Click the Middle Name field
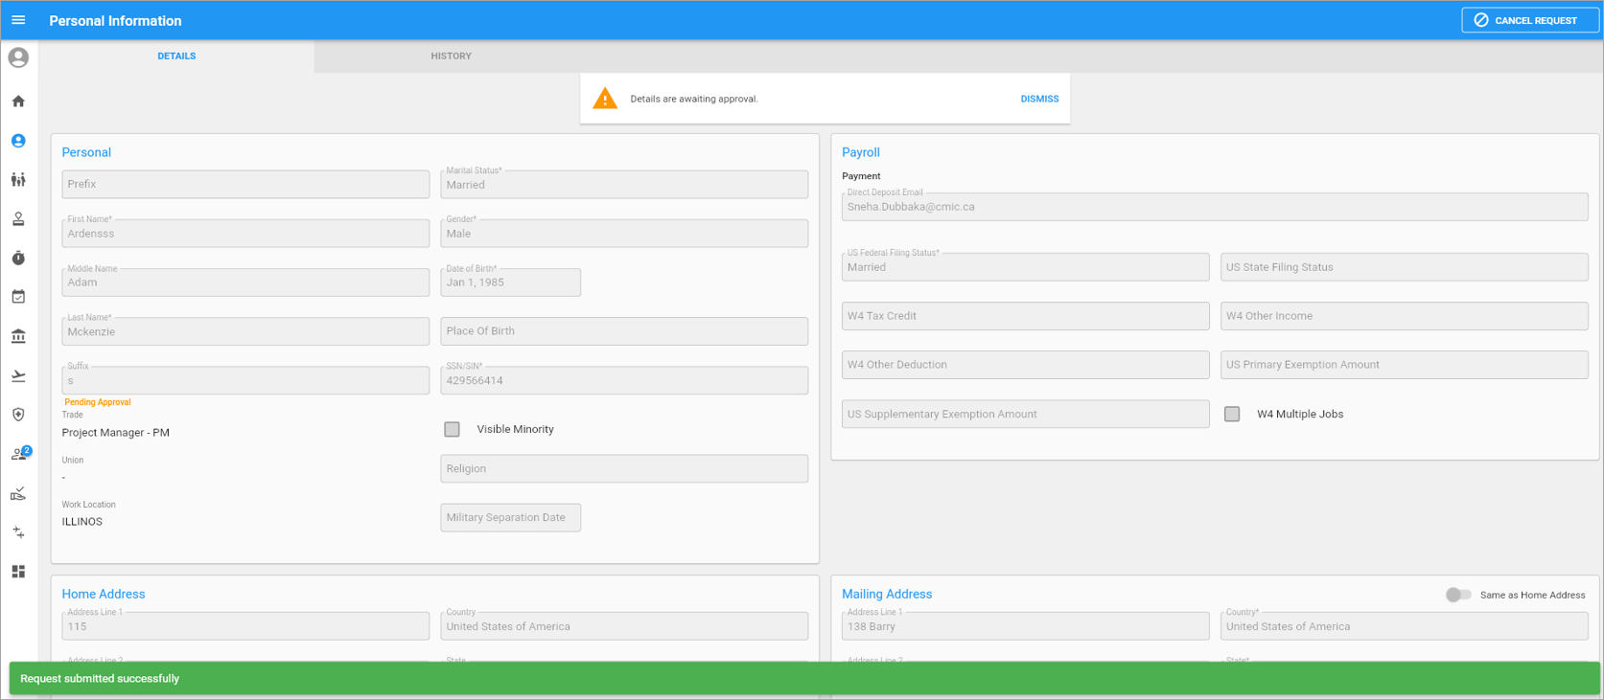Viewport: 1604px width, 700px height. [x=245, y=282]
